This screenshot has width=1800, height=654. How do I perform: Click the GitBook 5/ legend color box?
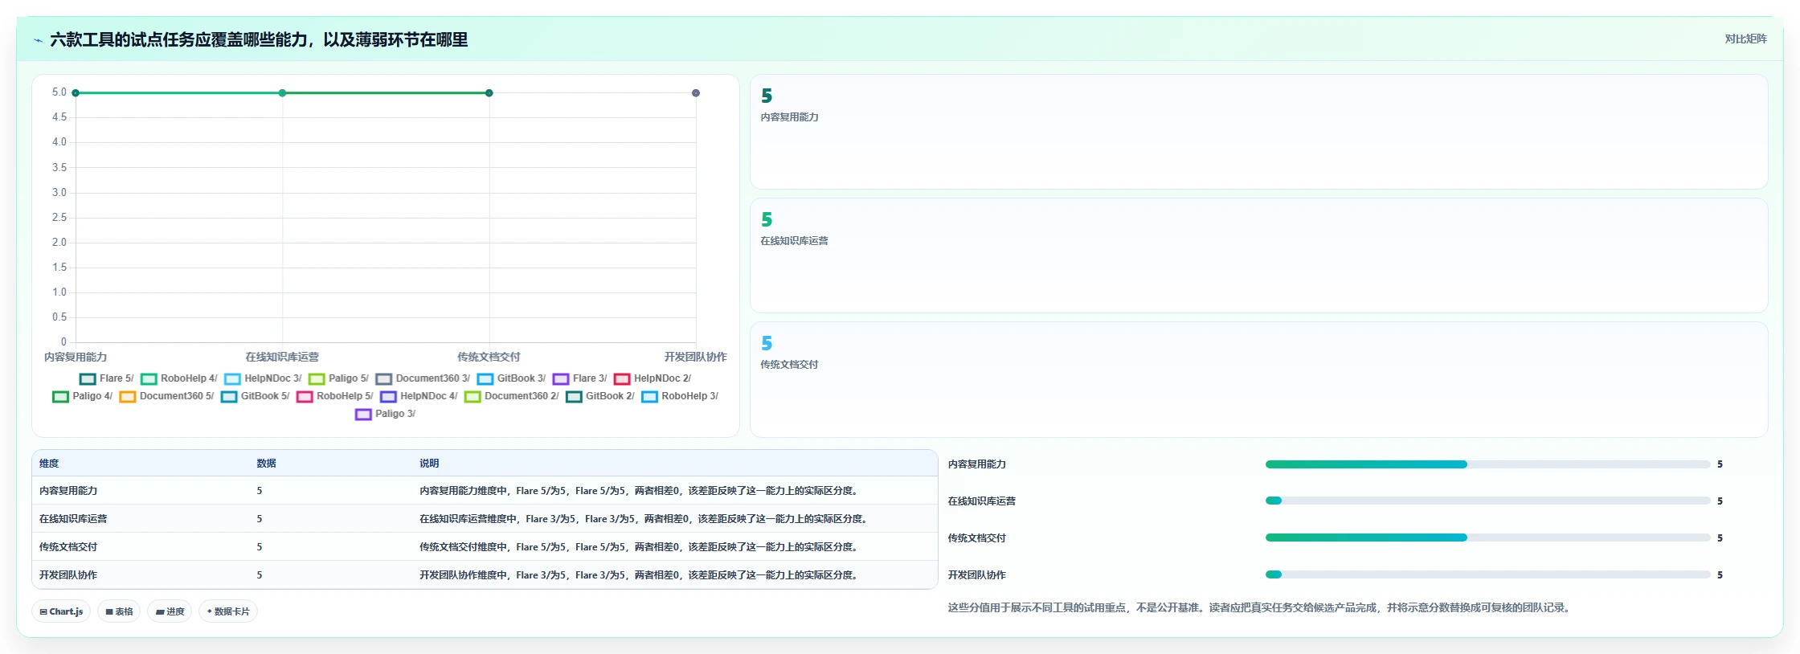coord(229,397)
